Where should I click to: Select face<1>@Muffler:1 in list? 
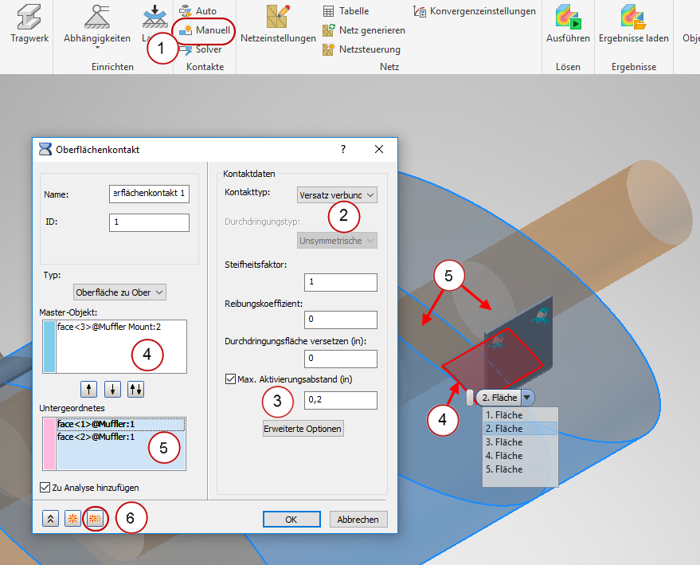pos(120,424)
